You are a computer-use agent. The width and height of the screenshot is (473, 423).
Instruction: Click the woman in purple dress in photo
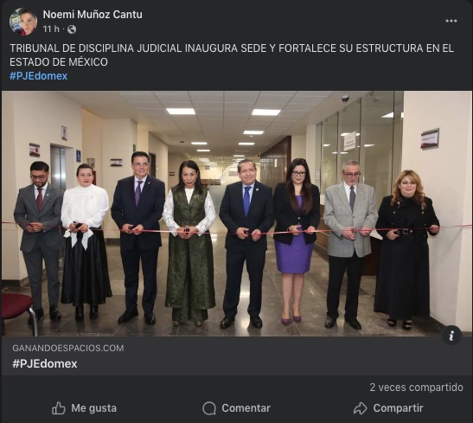tap(297, 240)
